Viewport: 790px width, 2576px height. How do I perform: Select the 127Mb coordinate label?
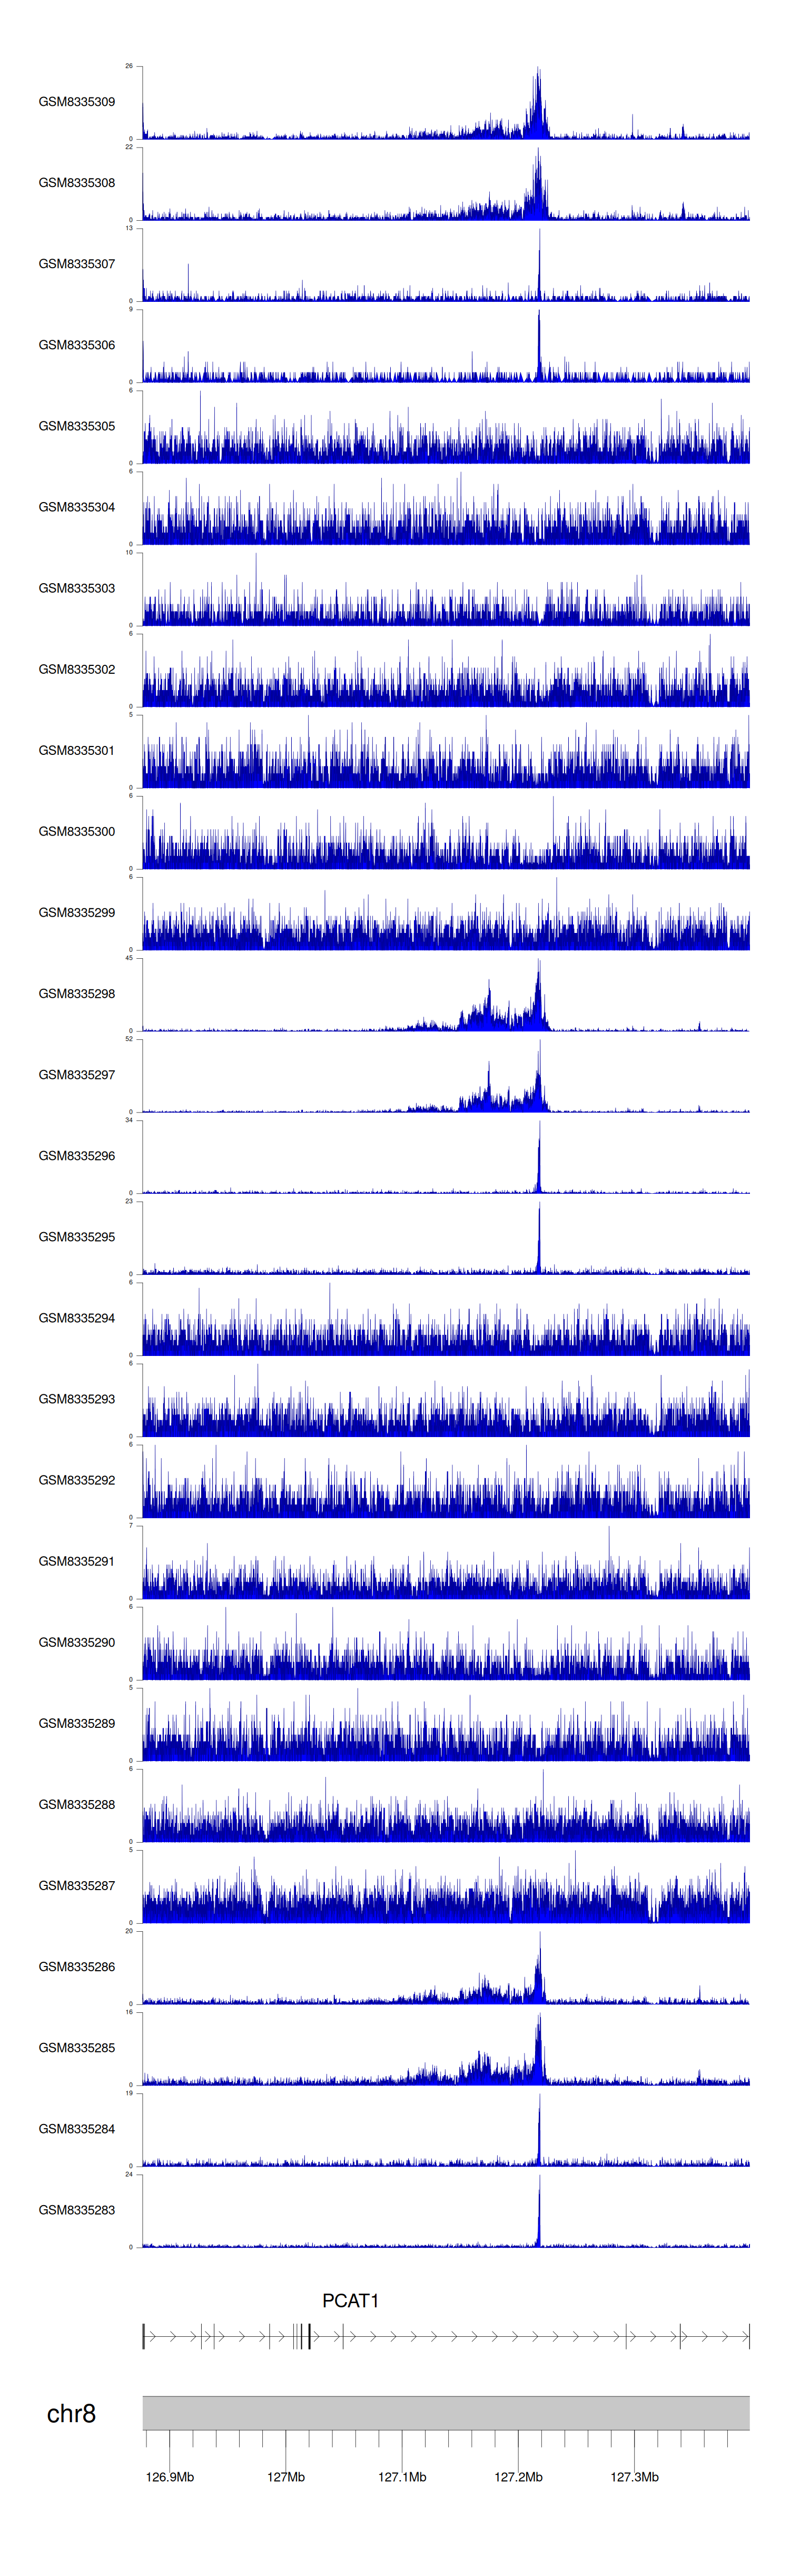pyautogui.click(x=286, y=2477)
